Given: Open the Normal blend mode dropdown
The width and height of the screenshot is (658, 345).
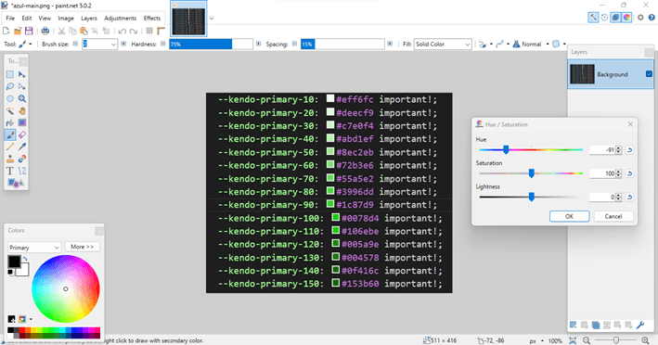Looking at the screenshot, I should pos(531,44).
